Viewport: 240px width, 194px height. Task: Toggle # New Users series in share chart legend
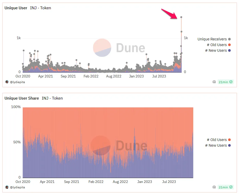218,145
